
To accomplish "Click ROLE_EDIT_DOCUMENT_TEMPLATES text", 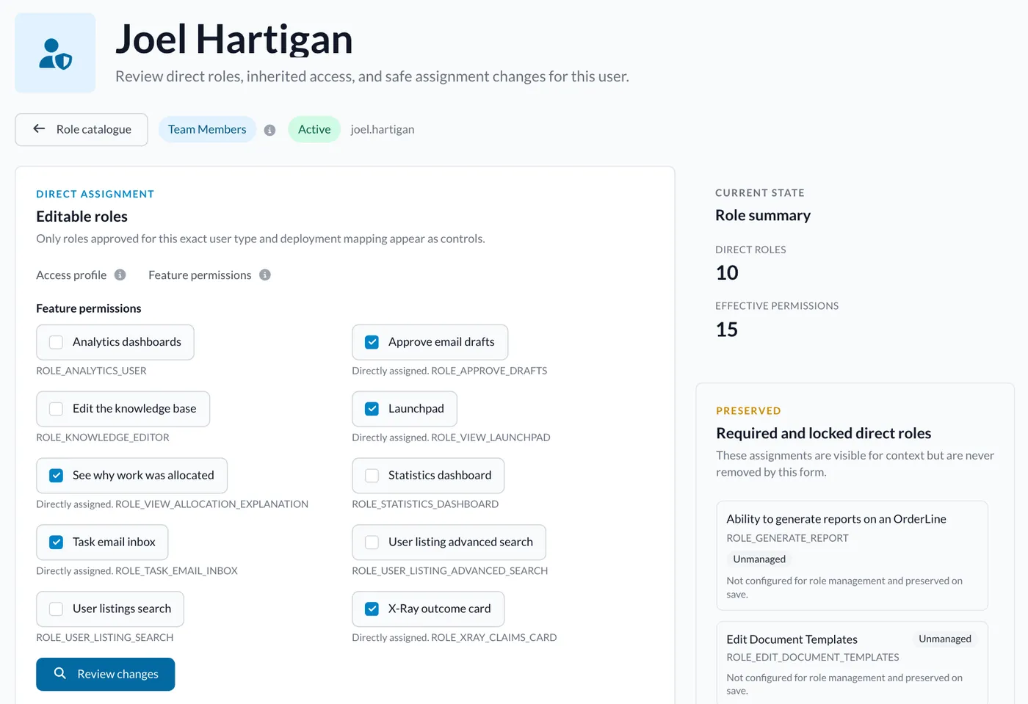I will (813, 657).
